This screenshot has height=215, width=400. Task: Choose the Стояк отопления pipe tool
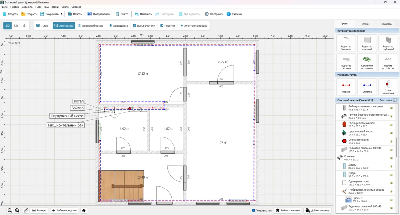388,87
